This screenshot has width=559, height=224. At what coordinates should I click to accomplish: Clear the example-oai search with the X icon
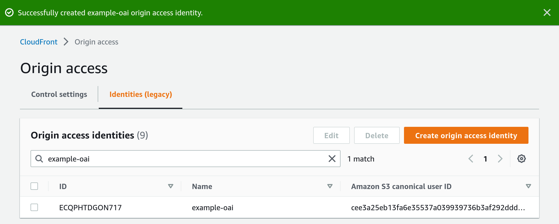pyautogui.click(x=332, y=159)
